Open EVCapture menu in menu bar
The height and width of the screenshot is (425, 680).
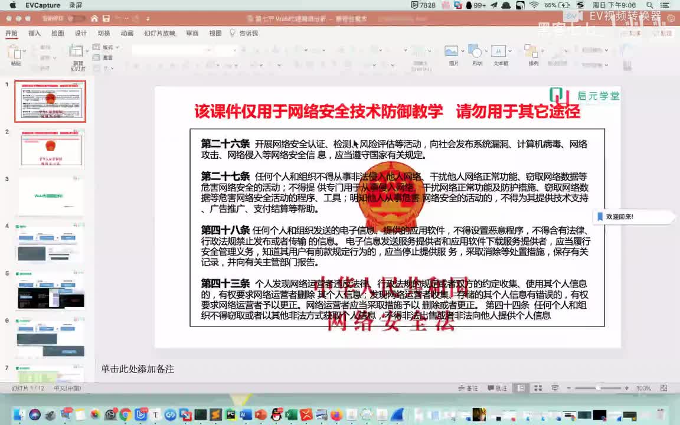point(43,5)
